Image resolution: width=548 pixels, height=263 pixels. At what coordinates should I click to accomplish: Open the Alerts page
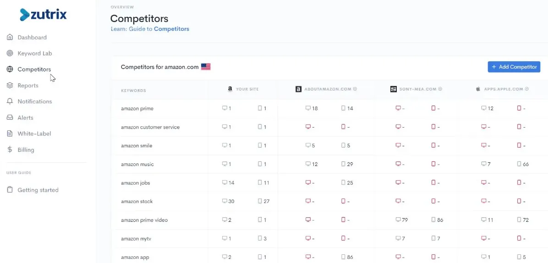pos(26,118)
